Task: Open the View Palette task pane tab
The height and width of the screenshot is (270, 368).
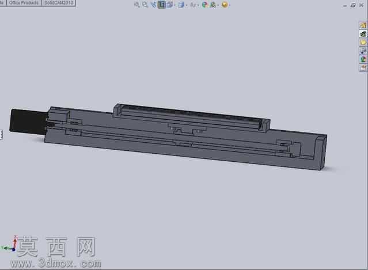Action: pos(363,51)
